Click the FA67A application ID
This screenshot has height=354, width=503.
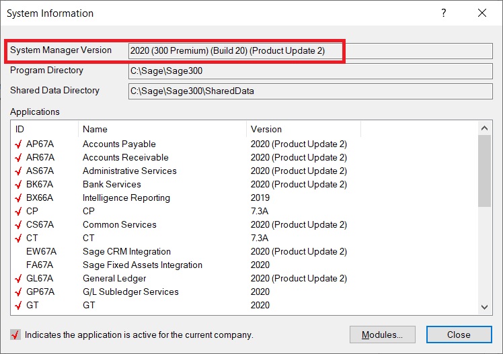pos(40,265)
